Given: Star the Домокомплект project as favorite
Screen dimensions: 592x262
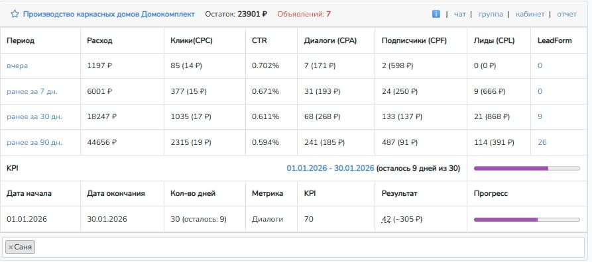Looking at the screenshot, I should [x=15, y=15].
